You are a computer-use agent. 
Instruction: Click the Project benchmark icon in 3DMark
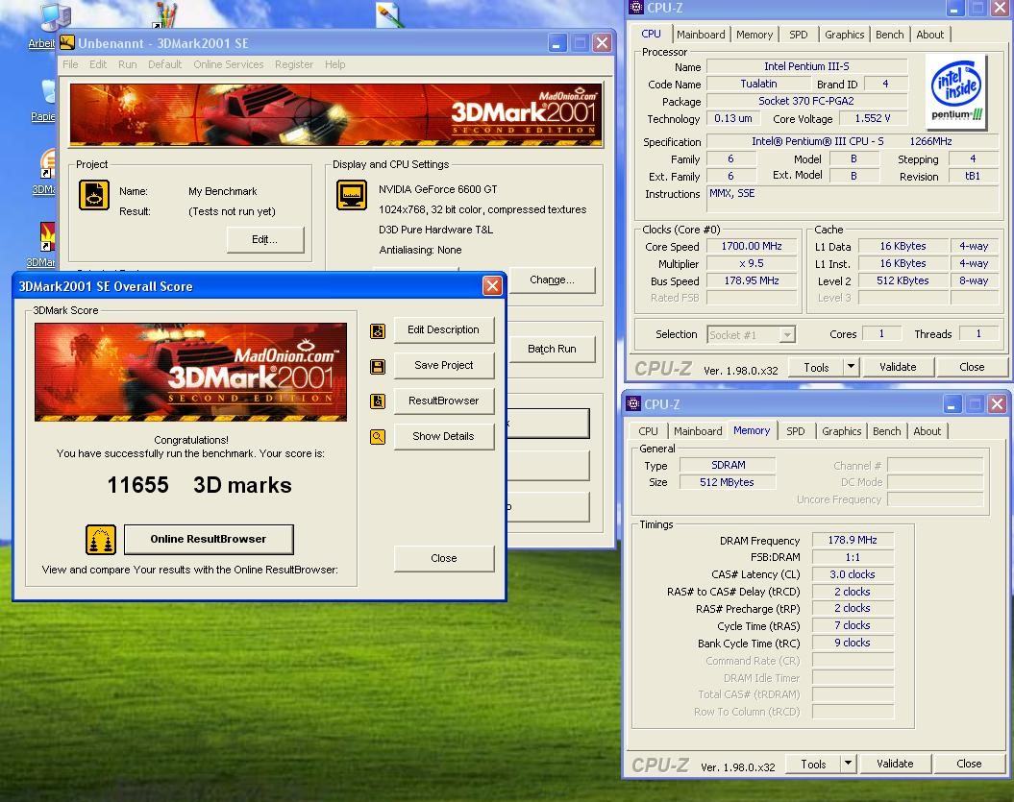(x=94, y=195)
